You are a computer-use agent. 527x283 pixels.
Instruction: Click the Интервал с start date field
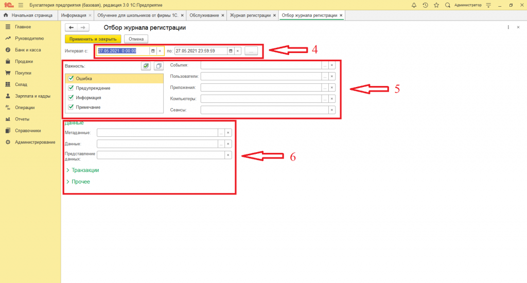123,51
